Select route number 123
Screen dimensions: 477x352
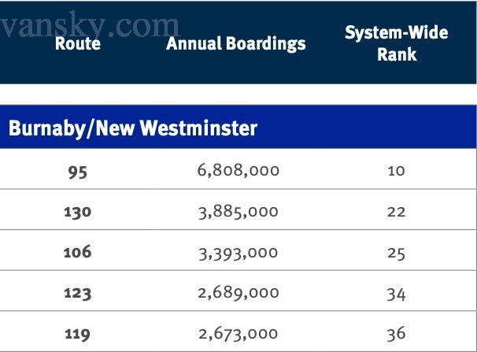[77, 293]
